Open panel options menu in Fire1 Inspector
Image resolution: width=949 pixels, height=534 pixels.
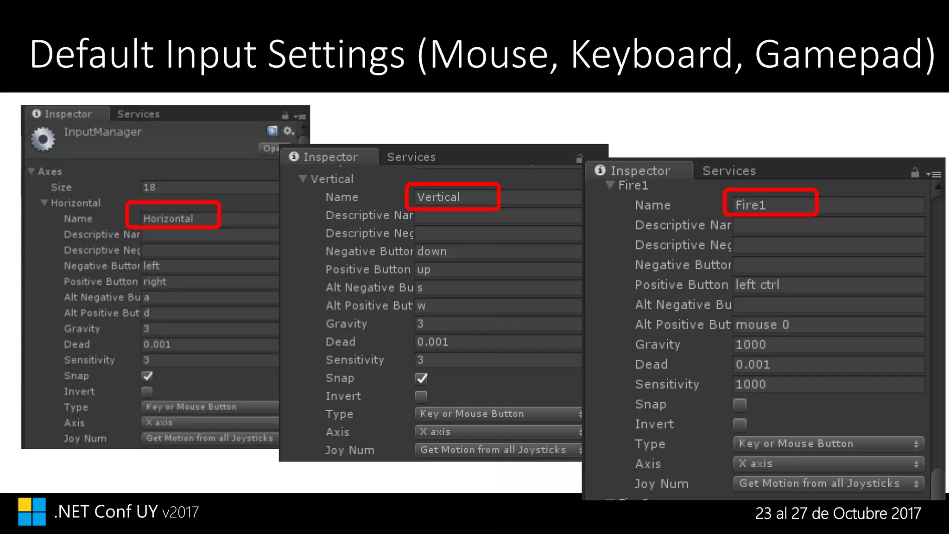point(934,175)
